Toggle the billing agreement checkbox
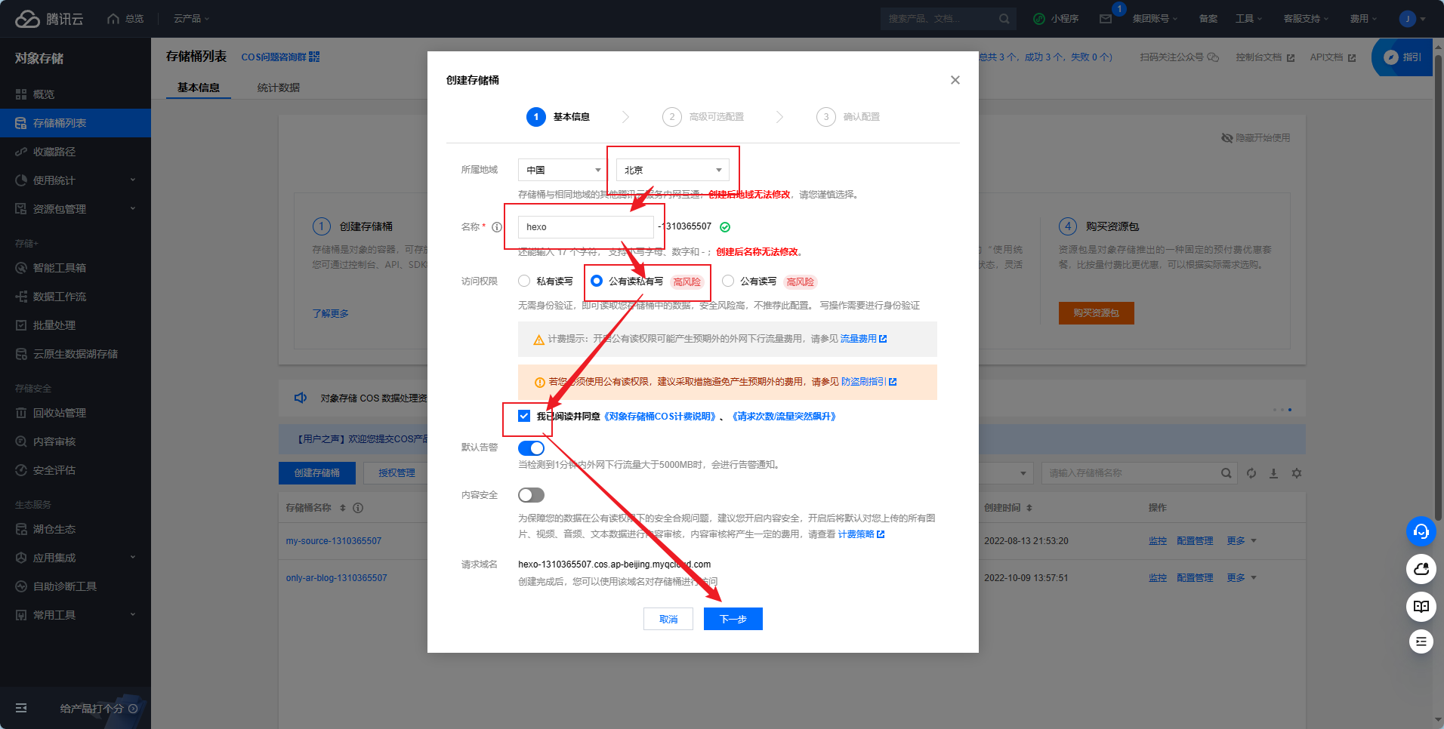 pos(524,416)
